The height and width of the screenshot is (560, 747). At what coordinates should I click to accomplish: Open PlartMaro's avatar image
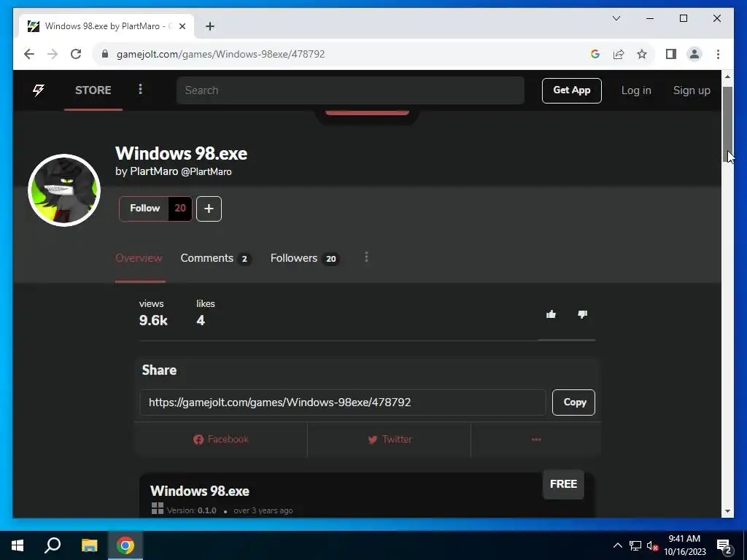pyautogui.click(x=64, y=190)
